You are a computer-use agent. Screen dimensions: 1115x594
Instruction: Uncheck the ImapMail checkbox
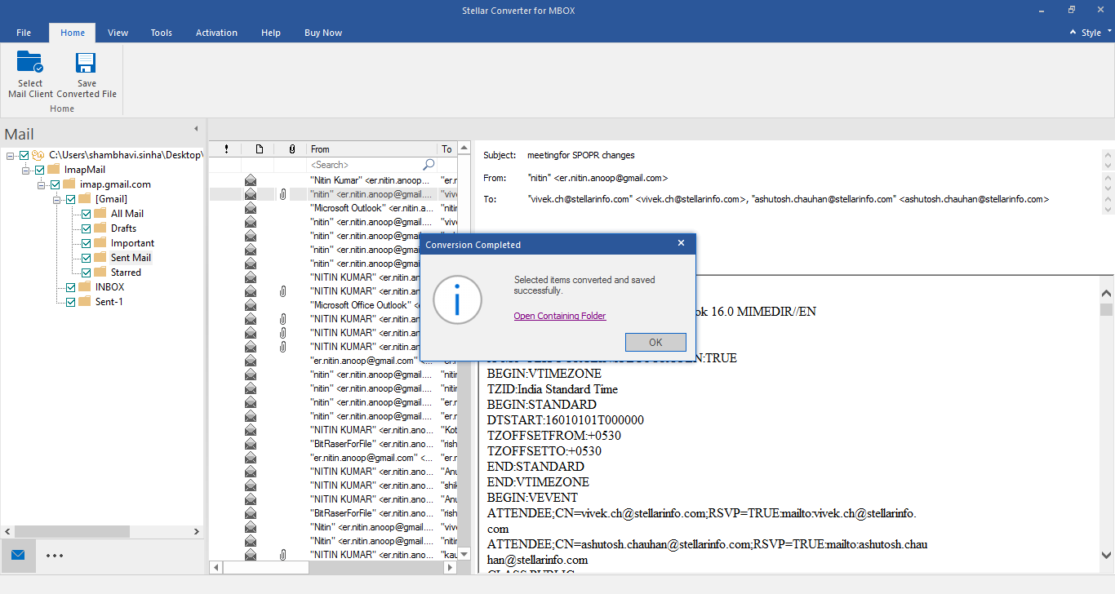(39, 170)
